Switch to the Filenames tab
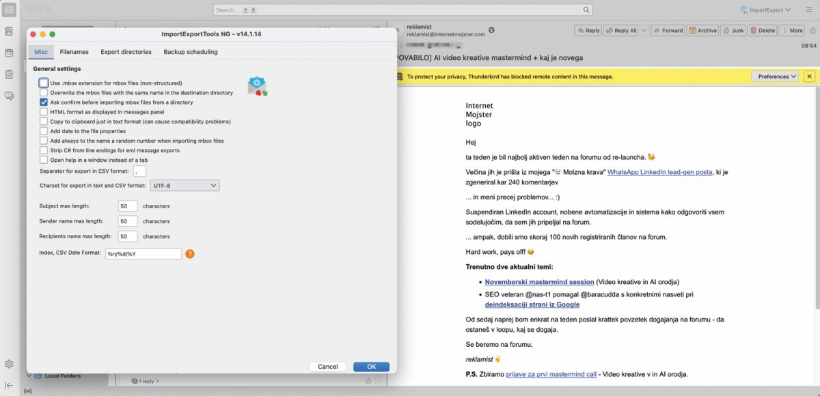 (x=74, y=52)
